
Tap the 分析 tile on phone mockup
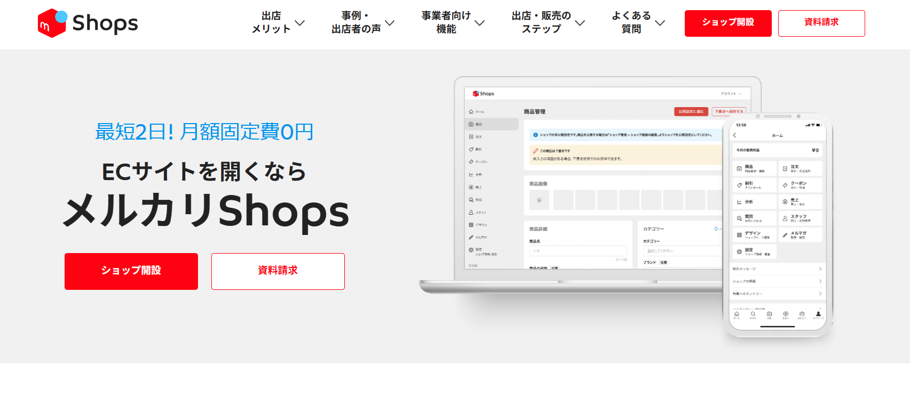point(754,202)
